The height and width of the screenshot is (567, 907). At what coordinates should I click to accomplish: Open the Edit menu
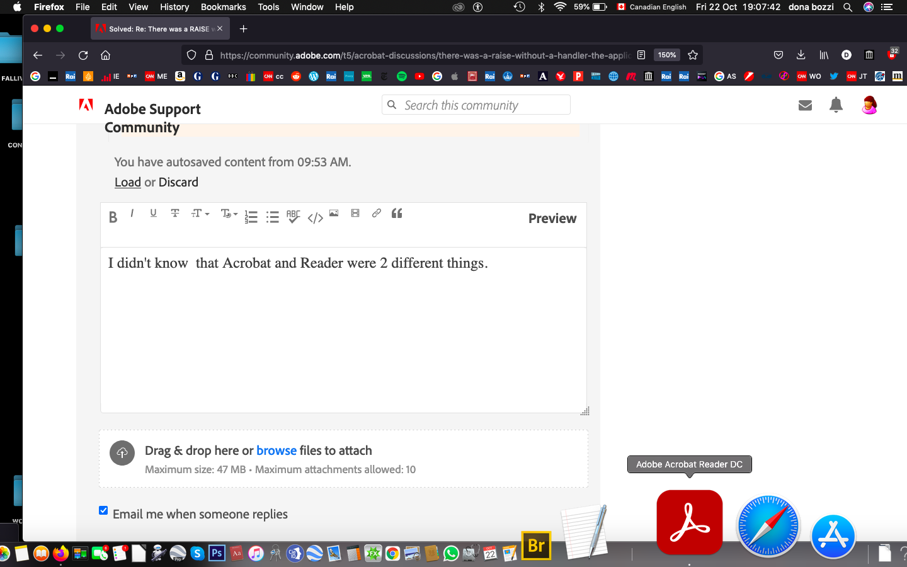click(x=109, y=7)
